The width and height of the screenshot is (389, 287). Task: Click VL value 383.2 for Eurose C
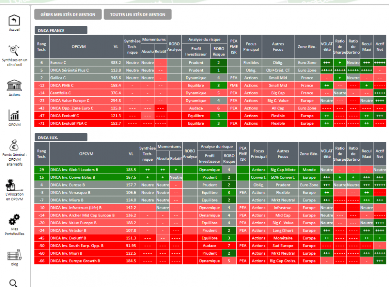point(115,63)
